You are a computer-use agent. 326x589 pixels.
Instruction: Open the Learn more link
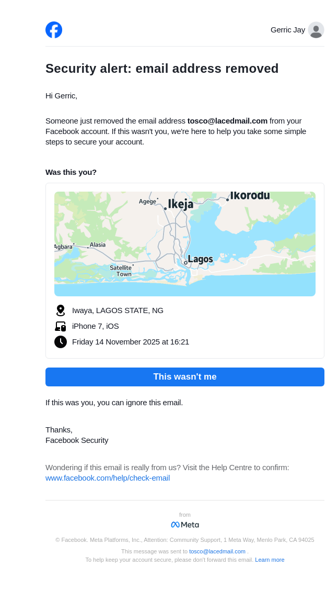click(270, 560)
